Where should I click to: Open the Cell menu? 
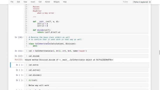pyautogui.click(x=40, y=2)
